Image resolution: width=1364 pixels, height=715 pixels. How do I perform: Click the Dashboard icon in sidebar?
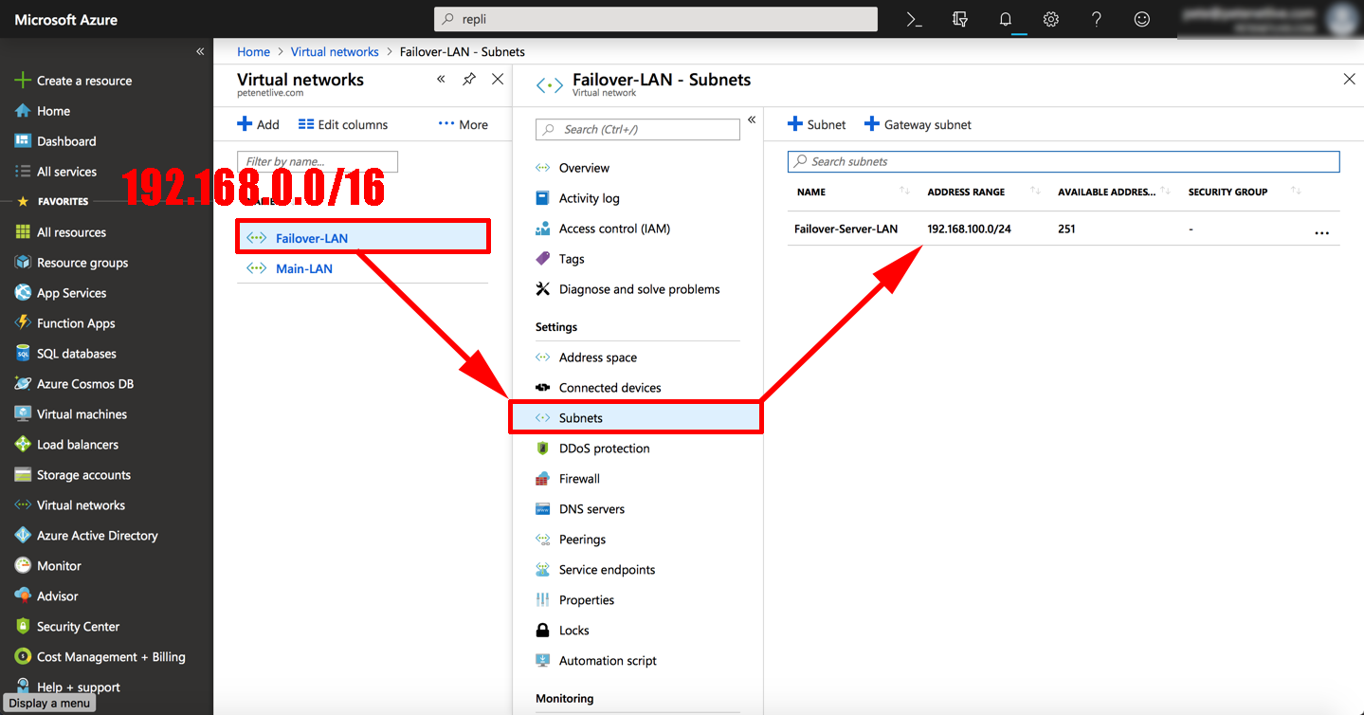(23, 141)
